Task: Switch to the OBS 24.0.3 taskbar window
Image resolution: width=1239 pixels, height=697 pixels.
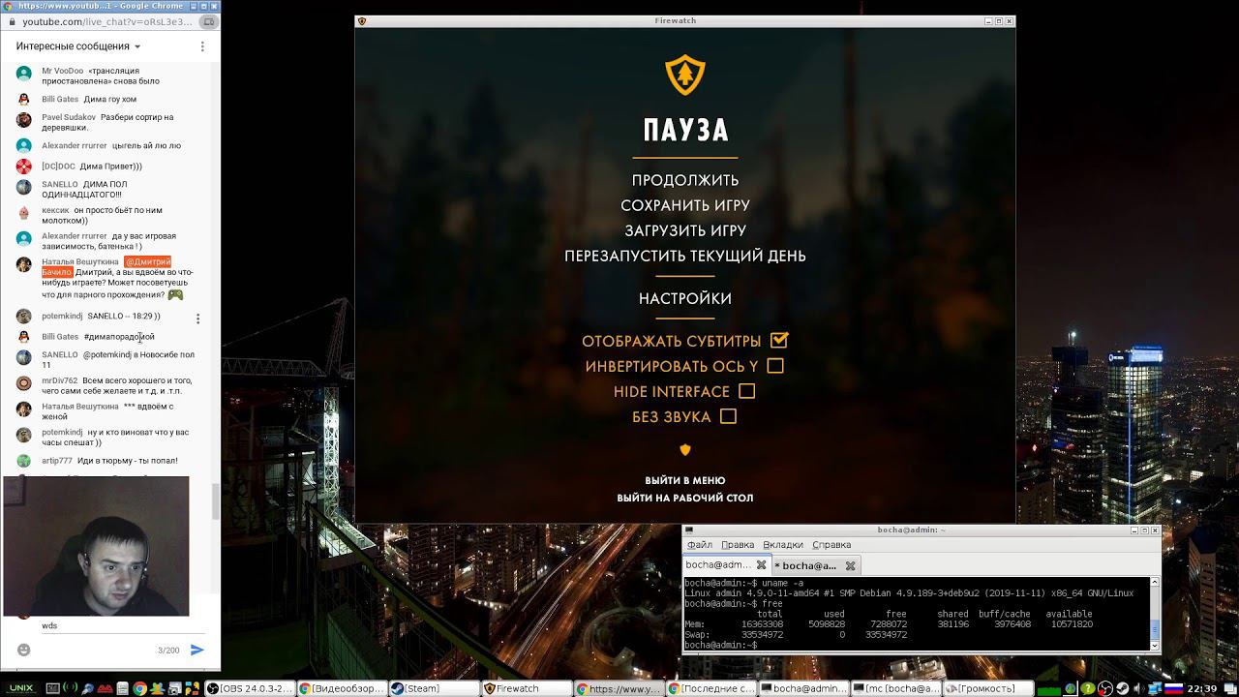Action: 250,688
